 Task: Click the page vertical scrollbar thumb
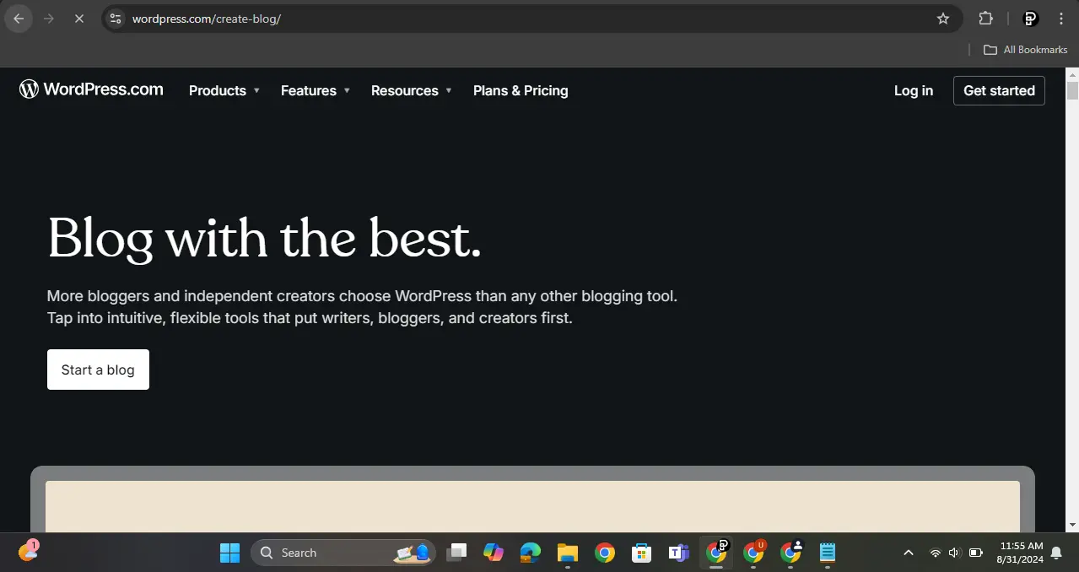(x=1072, y=90)
